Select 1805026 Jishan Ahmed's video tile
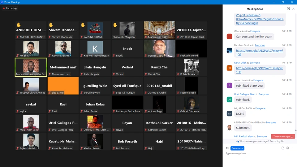 (x=31, y=86)
